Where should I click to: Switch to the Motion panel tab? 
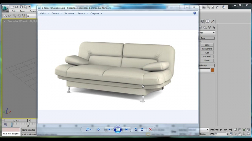point(203,21)
